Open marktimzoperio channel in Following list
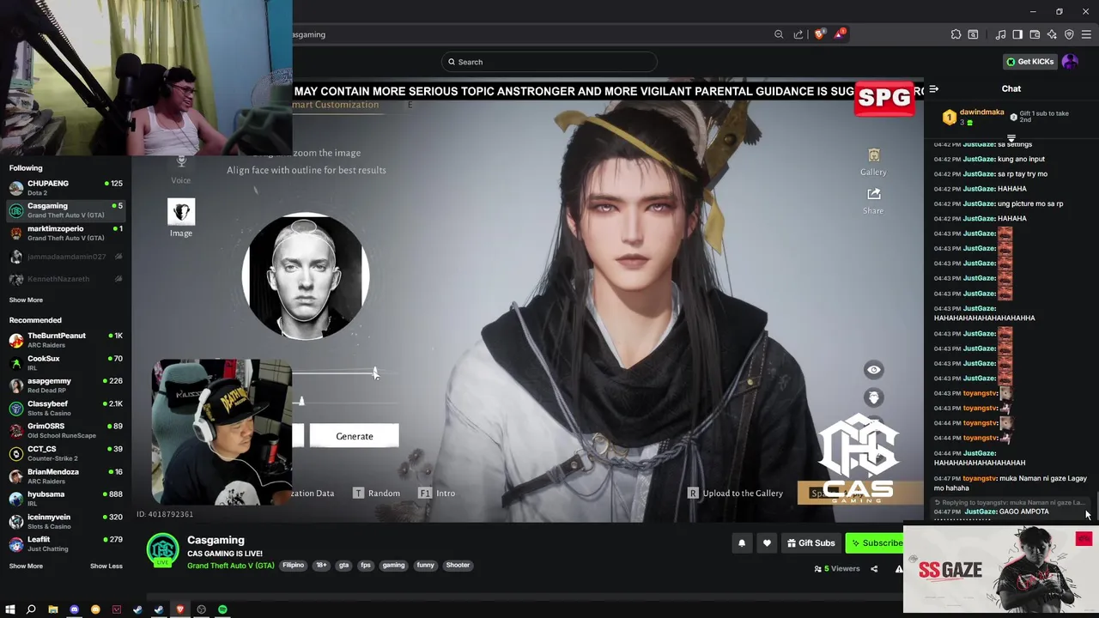This screenshot has width=1099, height=618. pos(66,233)
